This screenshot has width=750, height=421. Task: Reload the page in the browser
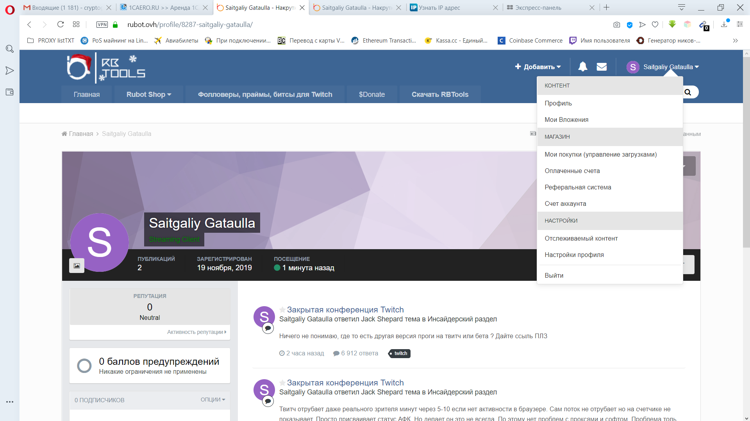[61, 25]
